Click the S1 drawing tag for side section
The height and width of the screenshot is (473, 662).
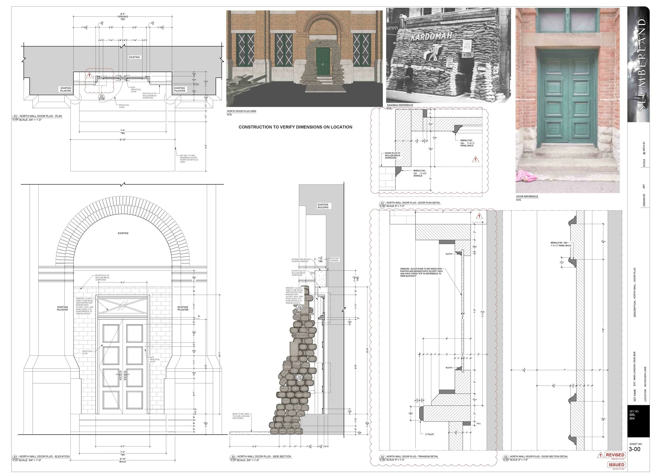(x=233, y=458)
